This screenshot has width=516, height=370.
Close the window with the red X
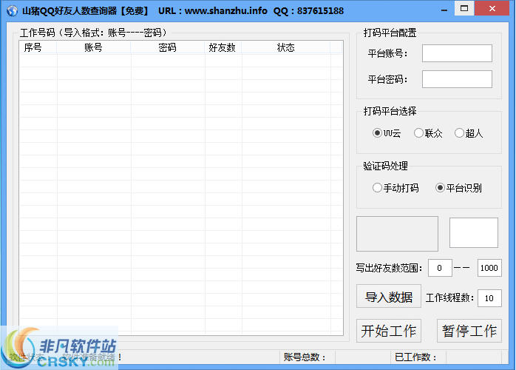pos(492,8)
